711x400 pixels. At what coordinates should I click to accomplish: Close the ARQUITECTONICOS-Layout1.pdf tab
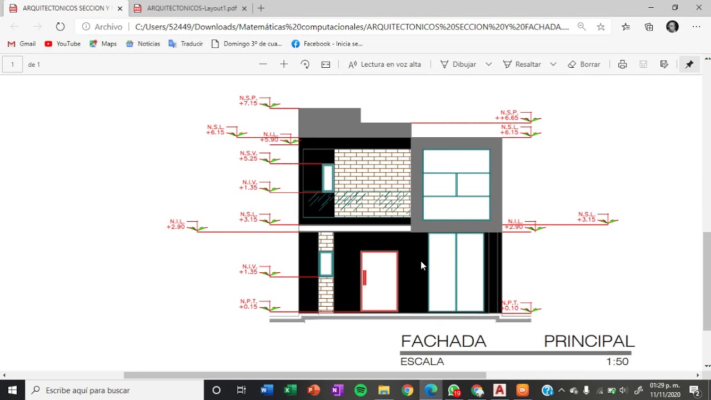coord(244,8)
